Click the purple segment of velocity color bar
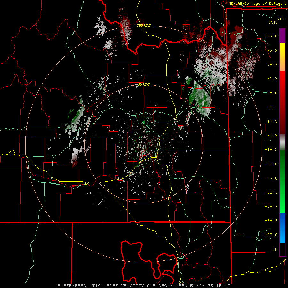Viewport: 288px width, 288px height. tap(283, 36)
